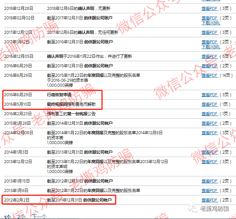The image size is (236, 219).
Task: Select the date 2016年2月23日
Action: pyautogui.click(x=18, y=114)
